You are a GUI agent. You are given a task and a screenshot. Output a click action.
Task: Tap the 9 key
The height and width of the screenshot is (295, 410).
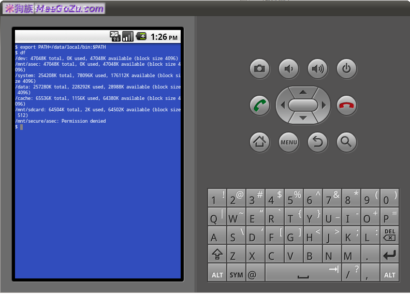coord(371,198)
